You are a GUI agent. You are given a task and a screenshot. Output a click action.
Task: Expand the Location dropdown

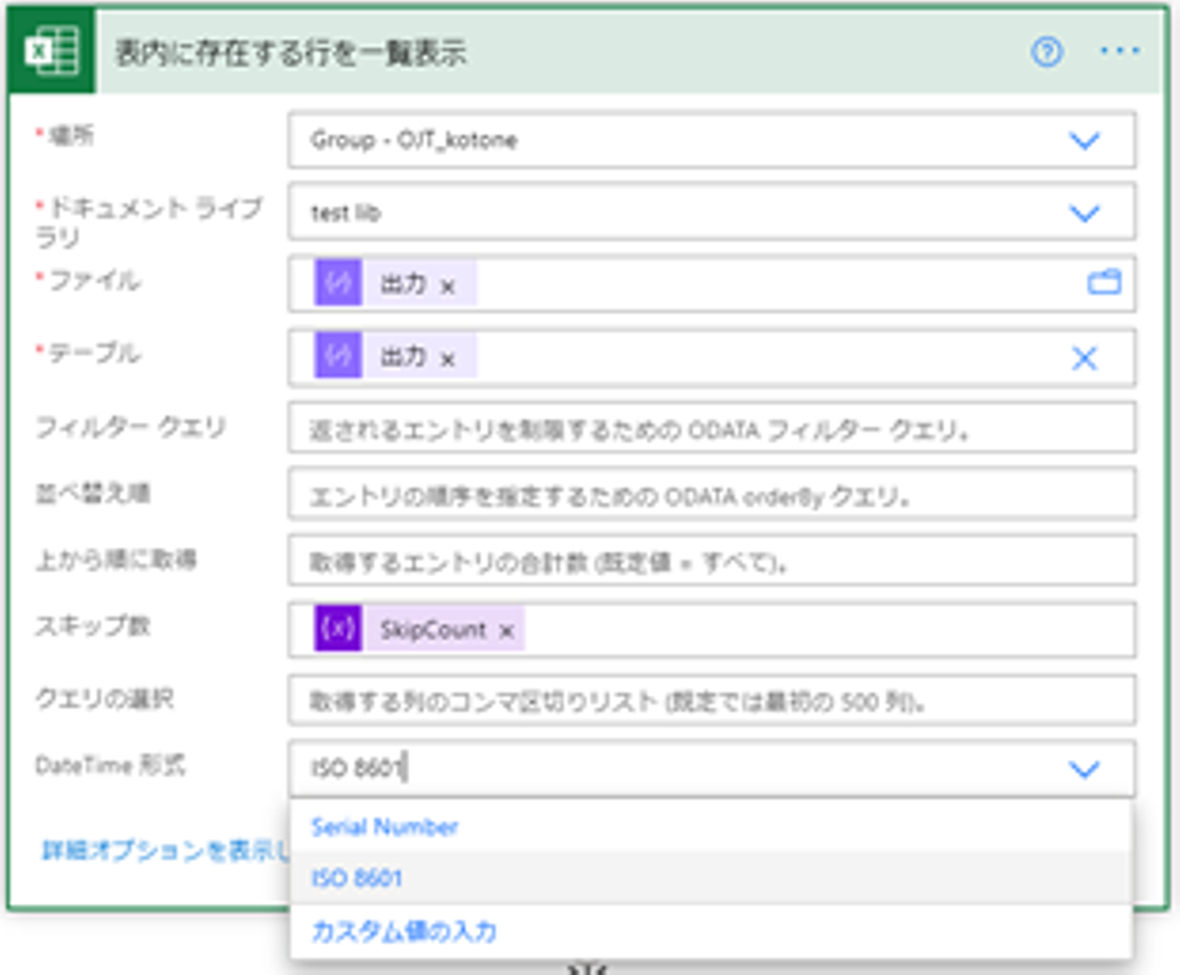pos(1084,141)
